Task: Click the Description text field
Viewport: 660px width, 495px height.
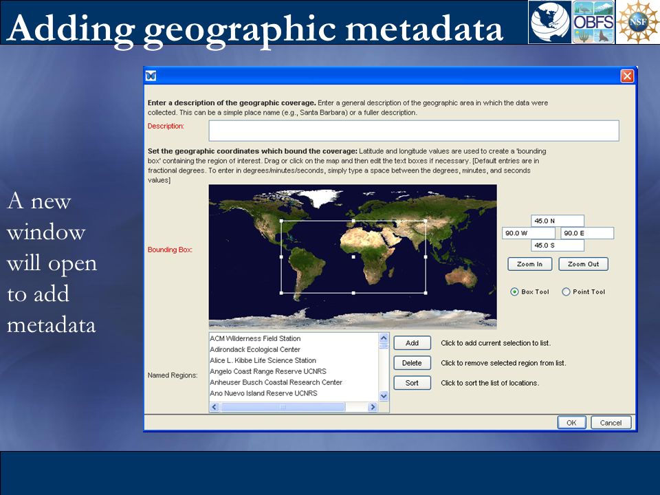Action: click(414, 131)
